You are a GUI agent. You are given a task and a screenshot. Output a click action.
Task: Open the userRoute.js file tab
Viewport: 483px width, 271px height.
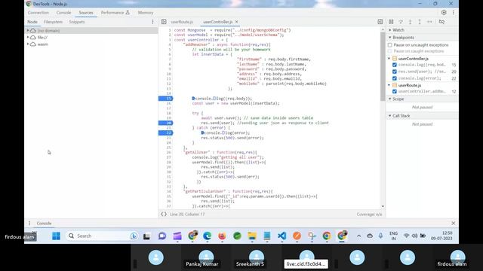tap(182, 22)
